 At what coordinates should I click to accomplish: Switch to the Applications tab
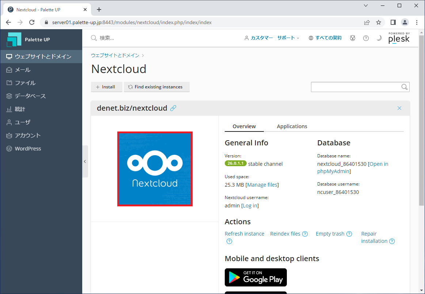point(292,126)
